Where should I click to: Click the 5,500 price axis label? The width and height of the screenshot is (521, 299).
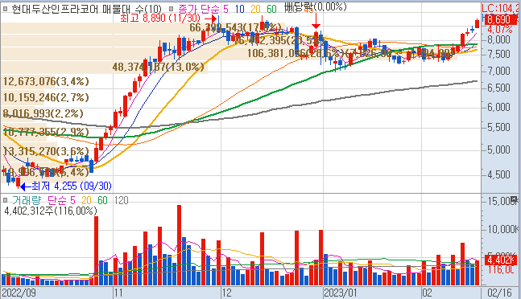click(498, 127)
